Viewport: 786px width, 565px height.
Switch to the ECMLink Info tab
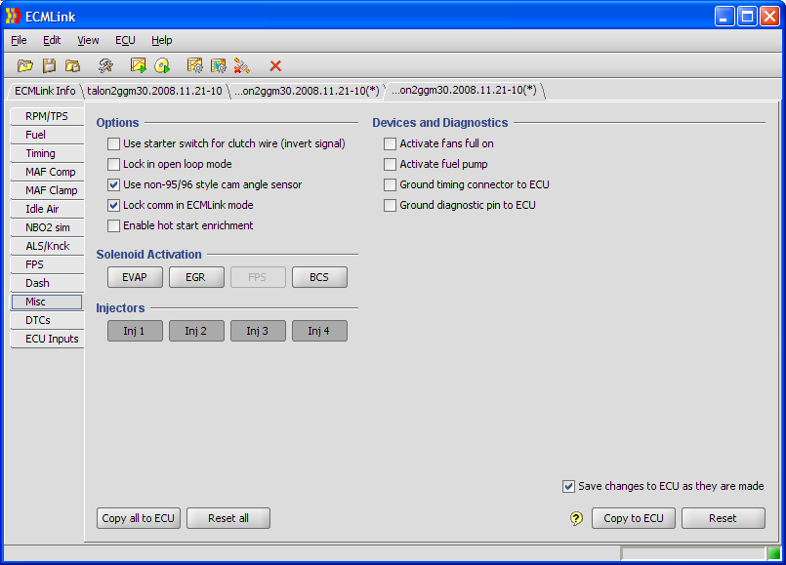pos(45,91)
